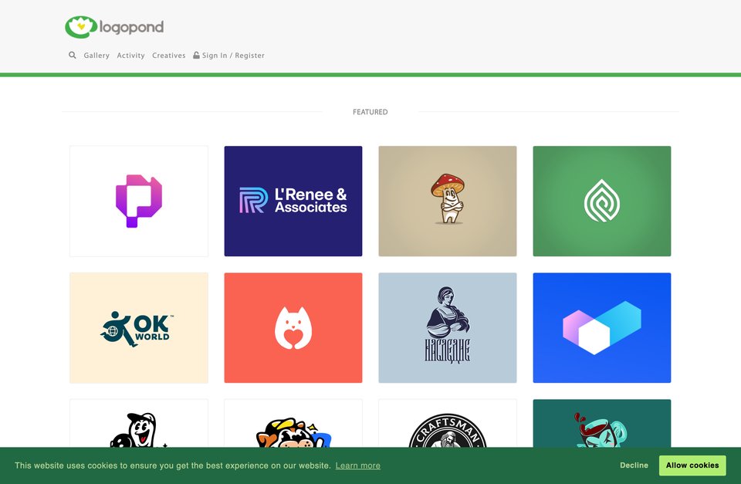Open the L'Renee & Associates logo

[293, 201]
